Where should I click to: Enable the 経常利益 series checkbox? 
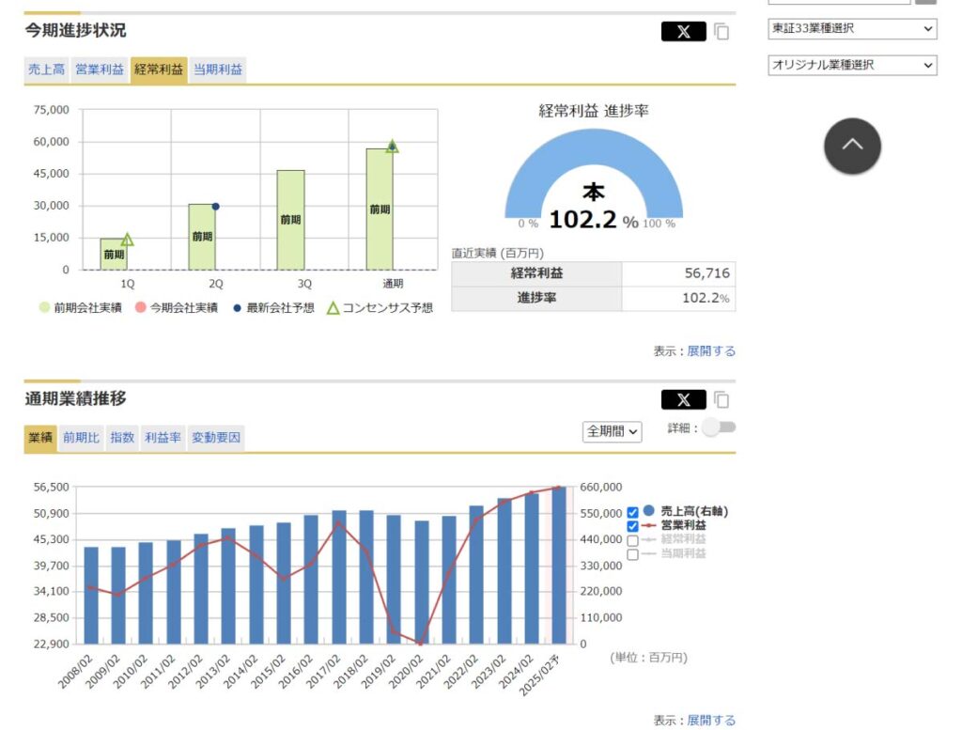tap(632, 540)
